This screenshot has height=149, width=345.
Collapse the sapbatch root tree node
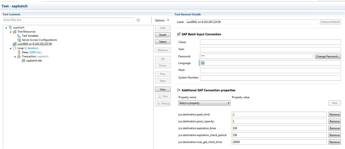tap(6, 28)
